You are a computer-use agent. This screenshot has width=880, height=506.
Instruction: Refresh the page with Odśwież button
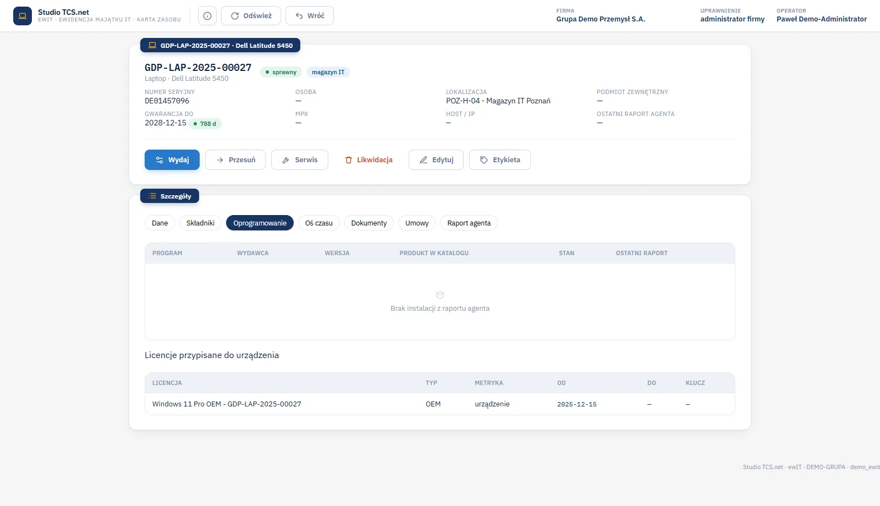pyautogui.click(x=251, y=16)
